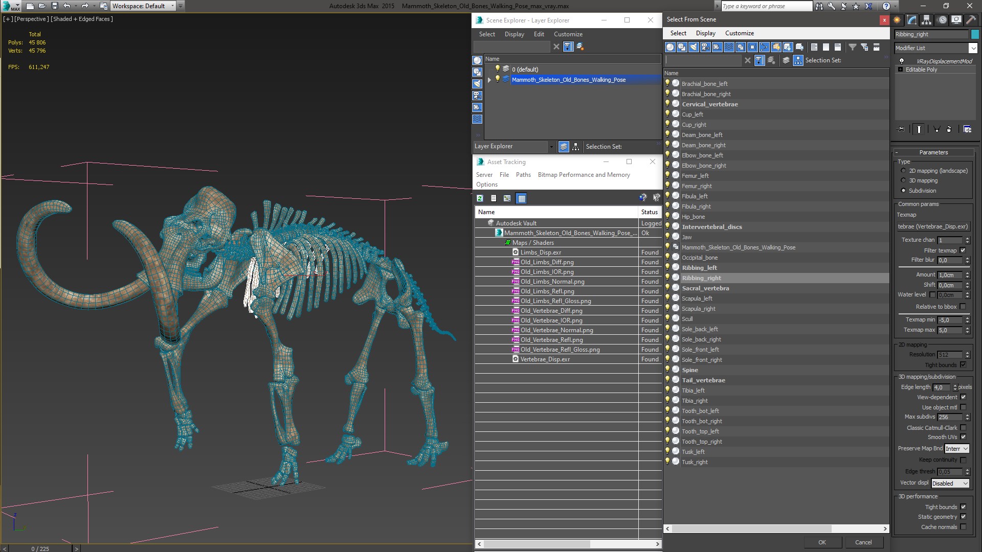The width and height of the screenshot is (982, 552).
Task: Click Refresh icon in Asset Tracking toolbar
Action: pos(480,198)
